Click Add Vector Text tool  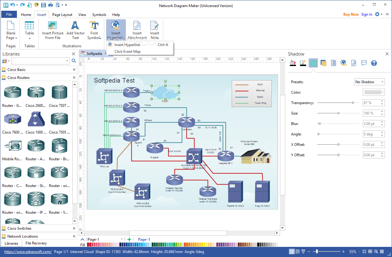(75, 30)
